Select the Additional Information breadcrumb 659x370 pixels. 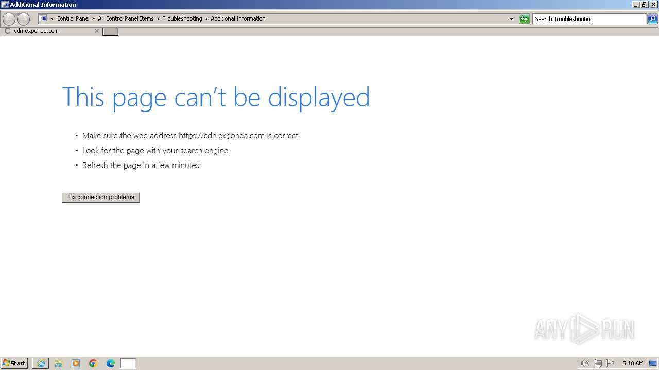[x=238, y=18]
